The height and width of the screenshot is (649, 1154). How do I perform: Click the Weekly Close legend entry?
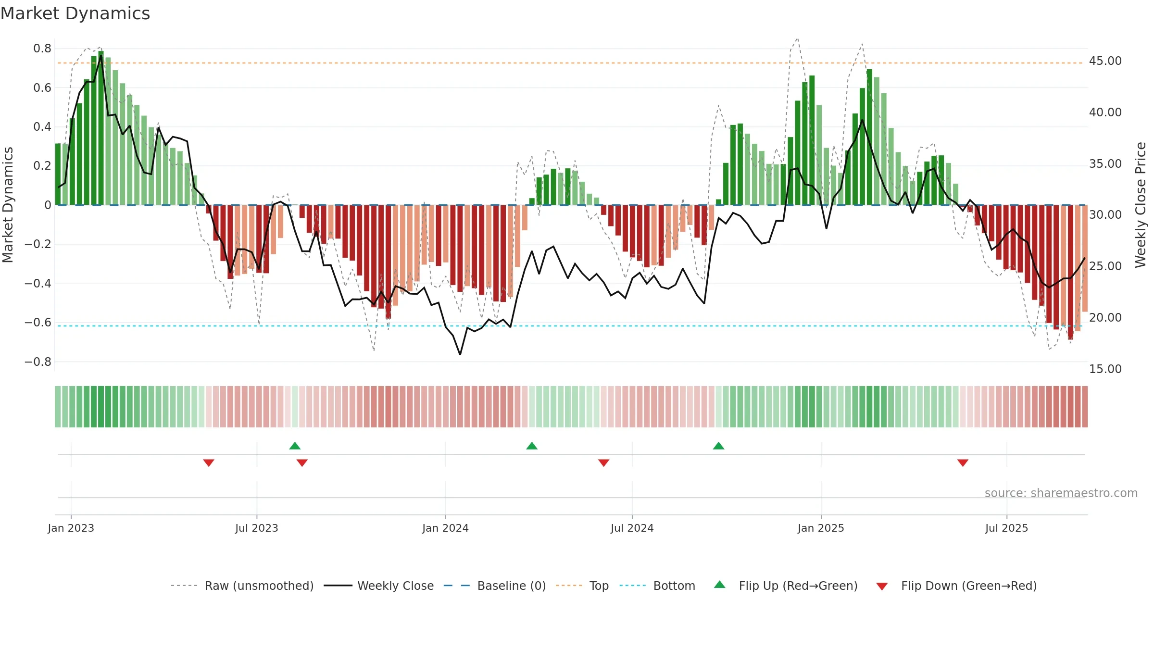379,586
